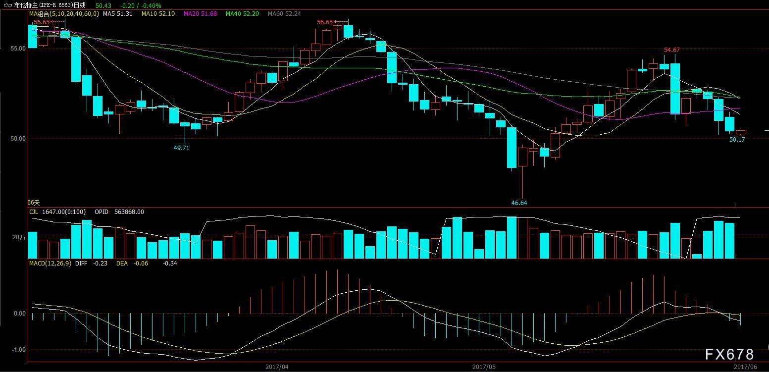Click the 2017/05 date axis marker
Screen dimensions: 769x372
pyautogui.click(x=484, y=367)
